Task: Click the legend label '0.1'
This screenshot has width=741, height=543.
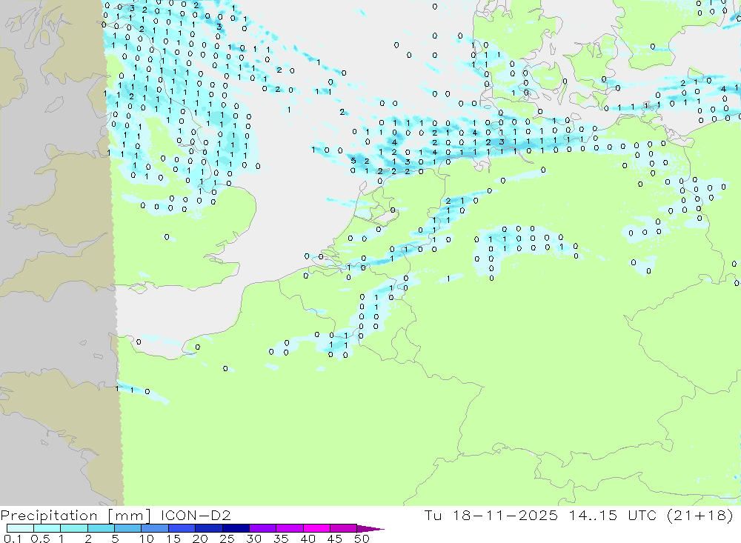Action: click(x=13, y=539)
